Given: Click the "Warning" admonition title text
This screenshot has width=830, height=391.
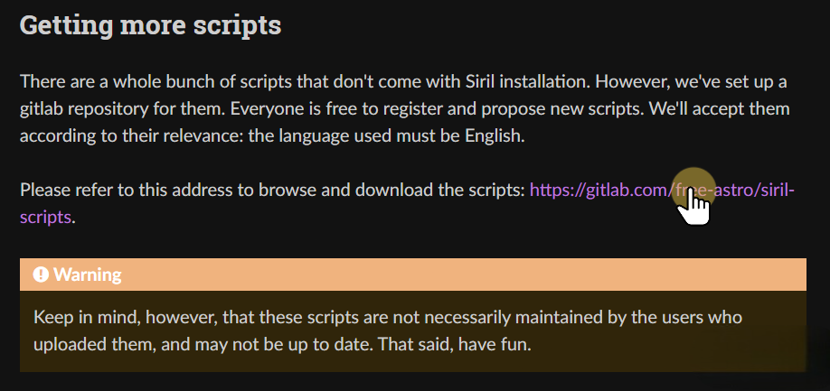Looking at the screenshot, I should point(87,275).
